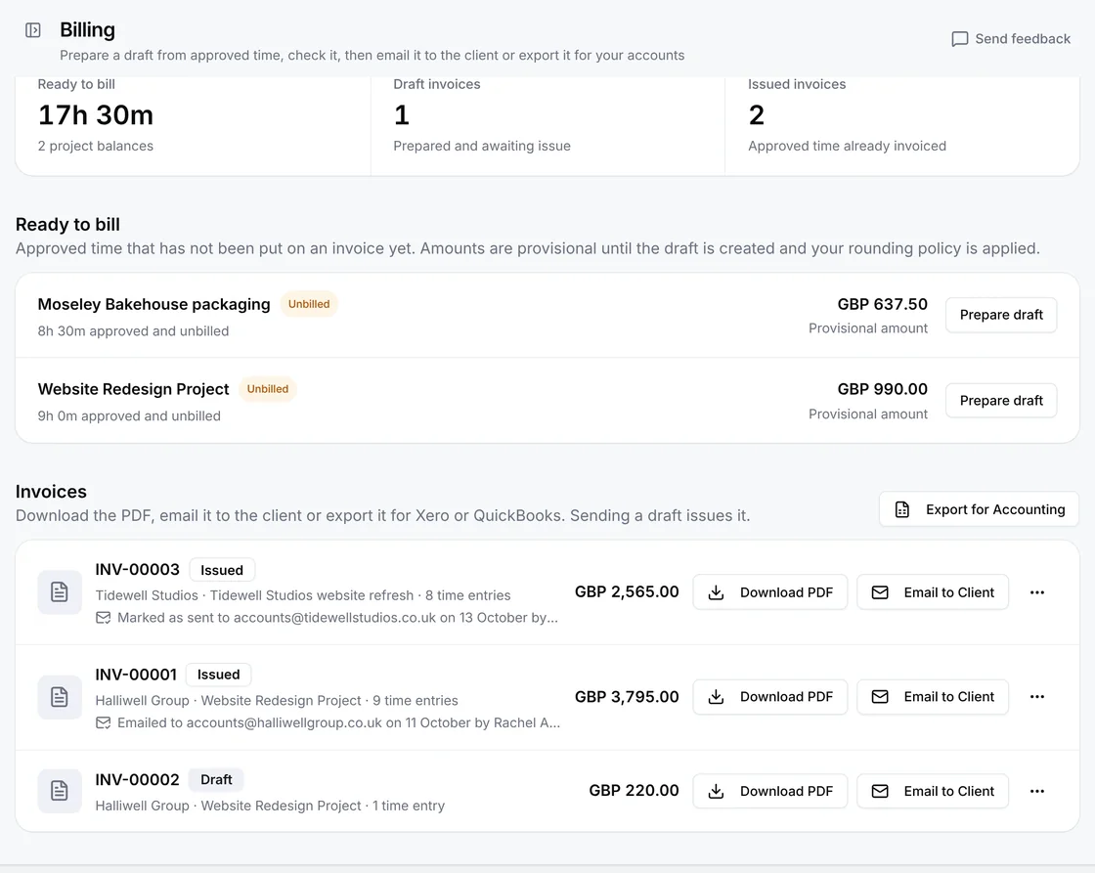Click the Unbilled badge on Moseley Bakehouse packaging
Screen dimensions: 1095x873
click(309, 304)
